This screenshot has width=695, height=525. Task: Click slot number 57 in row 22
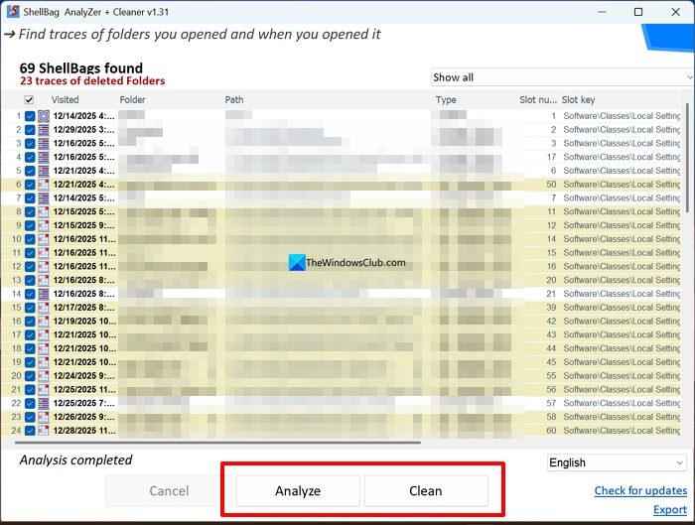coord(551,403)
